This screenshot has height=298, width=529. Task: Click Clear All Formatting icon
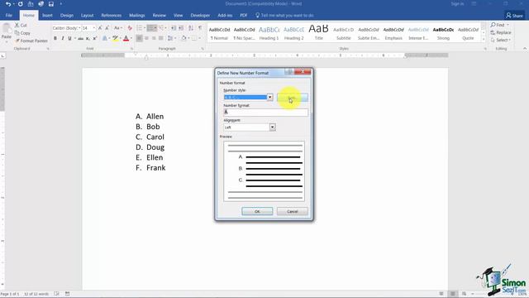tap(130, 28)
